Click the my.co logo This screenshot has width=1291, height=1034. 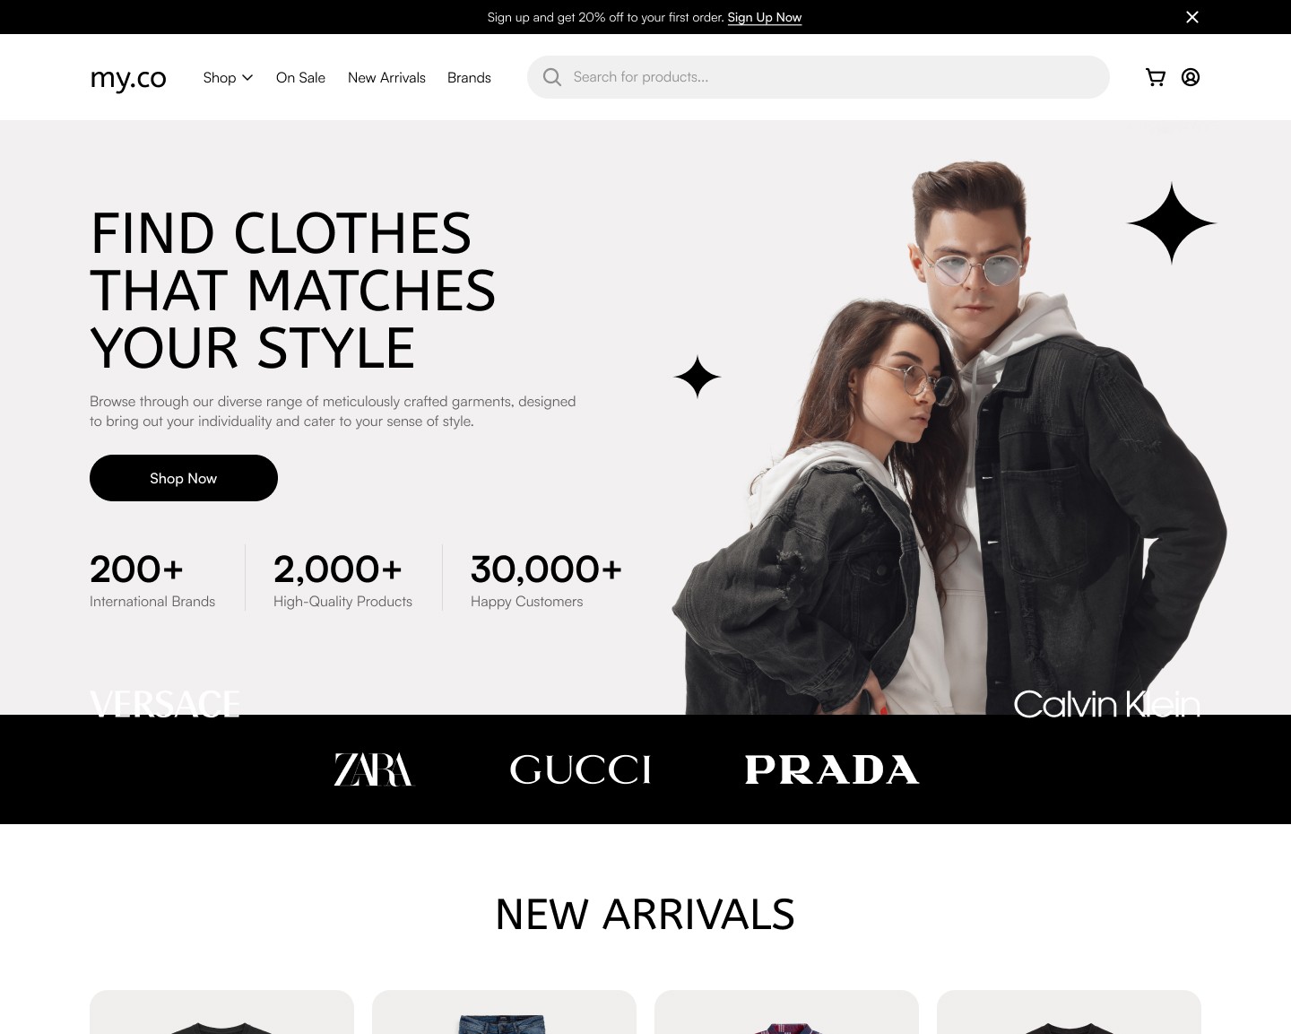point(128,78)
